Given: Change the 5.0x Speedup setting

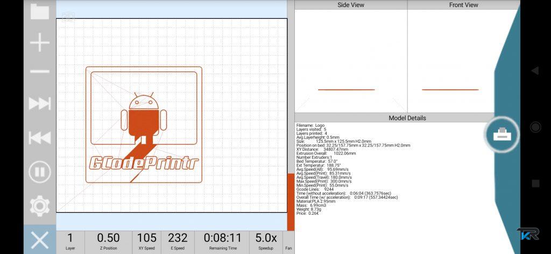Looking at the screenshot, I should click(x=266, y=242).
